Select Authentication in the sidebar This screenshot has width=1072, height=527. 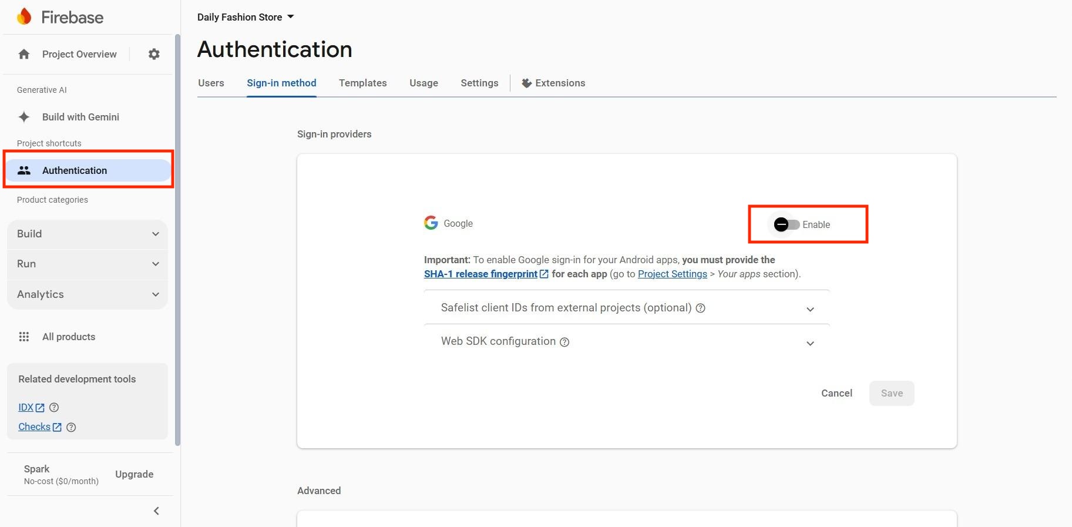click(88, 170)
